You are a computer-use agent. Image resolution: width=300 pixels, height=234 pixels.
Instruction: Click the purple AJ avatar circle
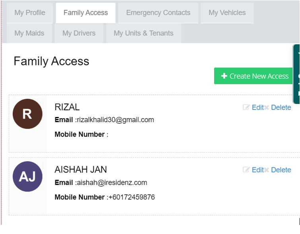(x=27, y=176)
